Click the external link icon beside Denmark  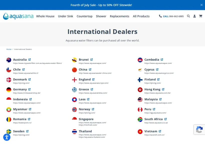coord(29,79)
